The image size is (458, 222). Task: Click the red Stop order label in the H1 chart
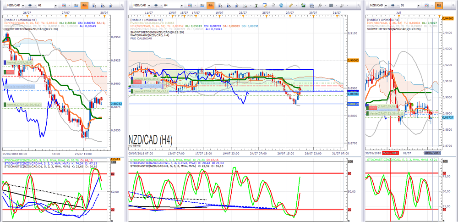(x=8, y=72)
